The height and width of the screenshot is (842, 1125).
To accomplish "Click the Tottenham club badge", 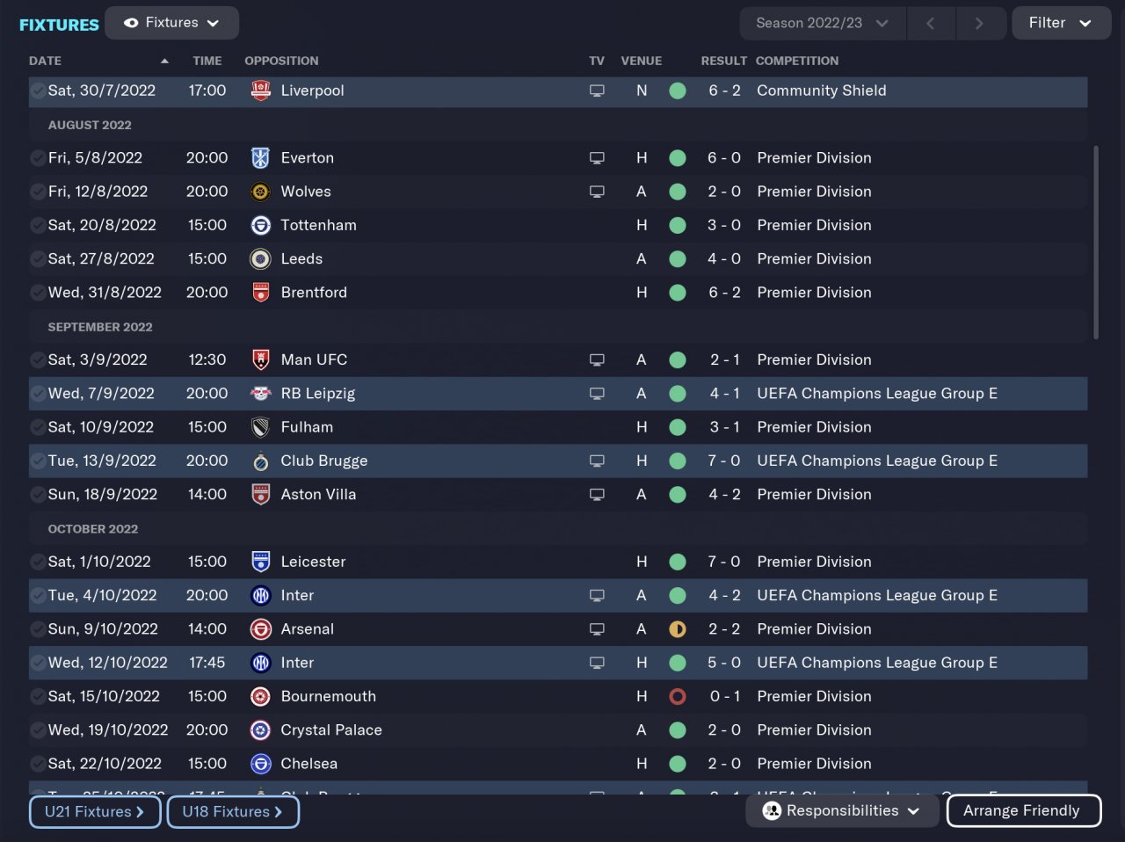I will pos(260,225).
